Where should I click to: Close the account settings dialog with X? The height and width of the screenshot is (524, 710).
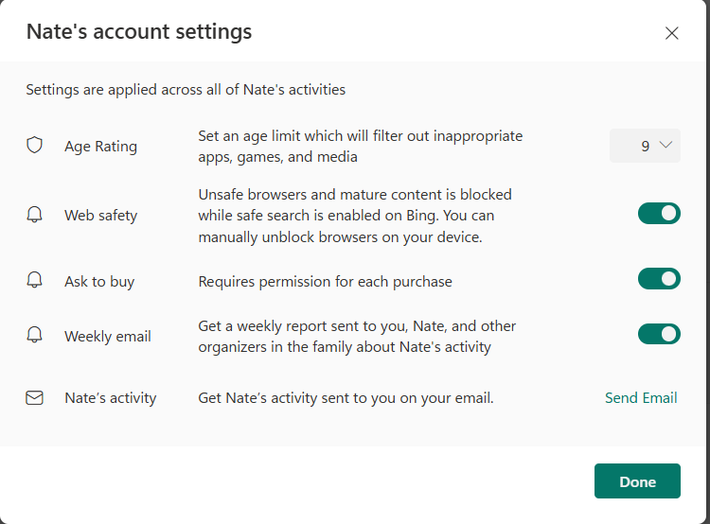pyautogui.click(x=672, y=33)
